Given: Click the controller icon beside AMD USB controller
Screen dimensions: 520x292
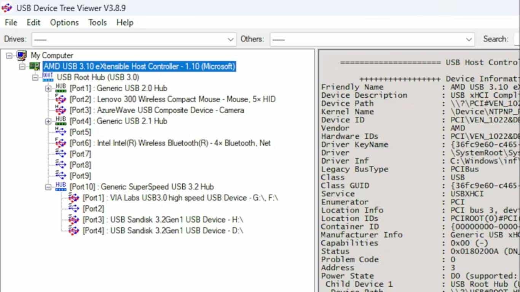Looking at the screenshot, I should (x=34, y=66).
